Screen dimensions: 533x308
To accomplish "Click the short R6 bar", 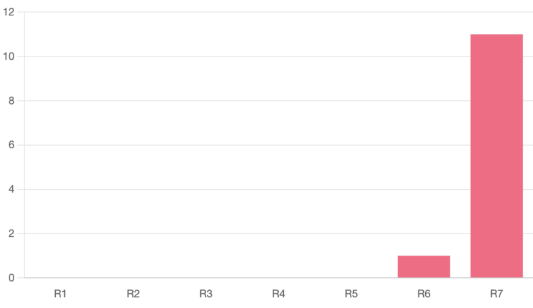I will 424,267.
